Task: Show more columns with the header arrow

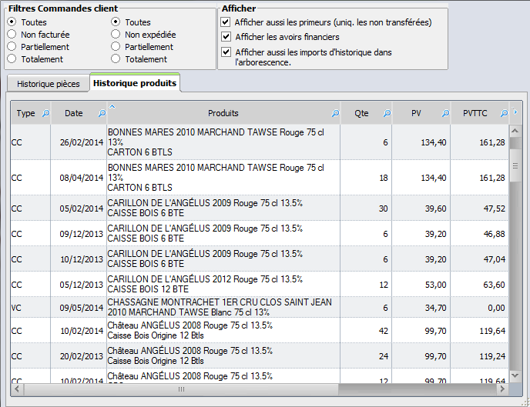Action: (515, 112)
